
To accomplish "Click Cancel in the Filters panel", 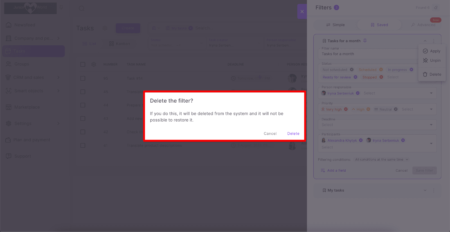I will click(401, 170).
